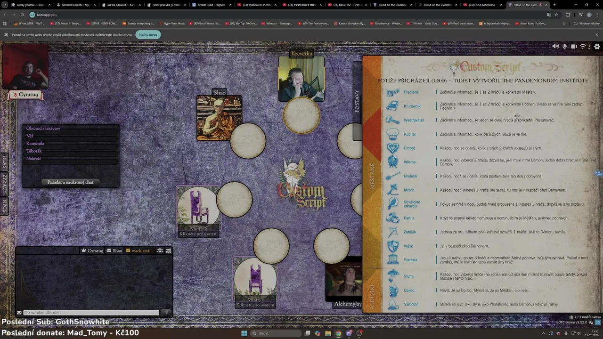Screen dimensions: 603x339
Task: Click the token circle beside Shao
Action: [248, 140]
